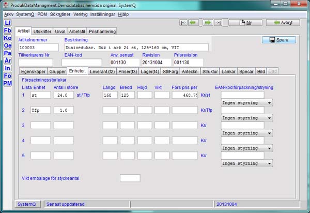Viewport: 310px width, 213px height.
Task: Open the In sidebar module
Action: tap(8, 68)
